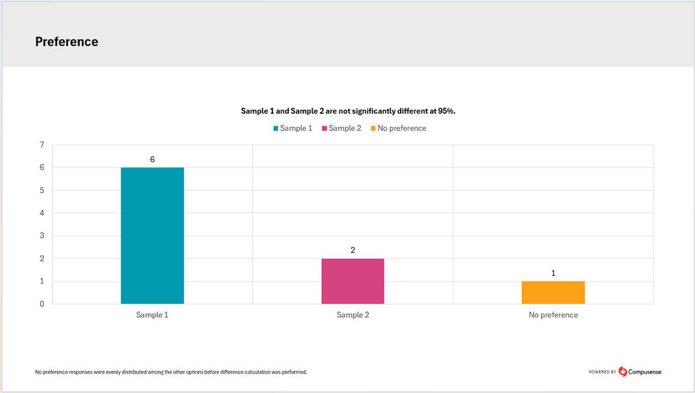The height and width of the screenshot is (393, 695).
Task: Click the pink Sample 2 legend swatch
Action: point(324,129)
